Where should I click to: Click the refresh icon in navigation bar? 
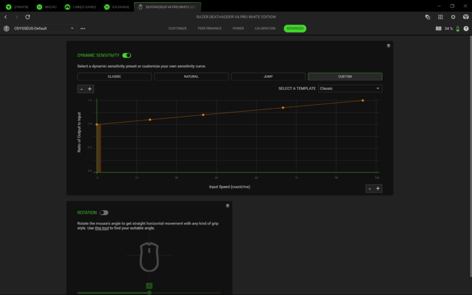pos(28,17)
